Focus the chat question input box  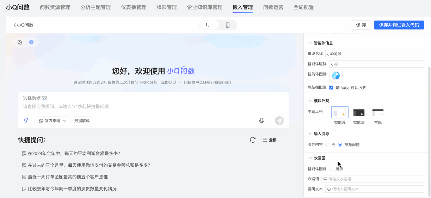pyautogui.click(x=153, y=106)
